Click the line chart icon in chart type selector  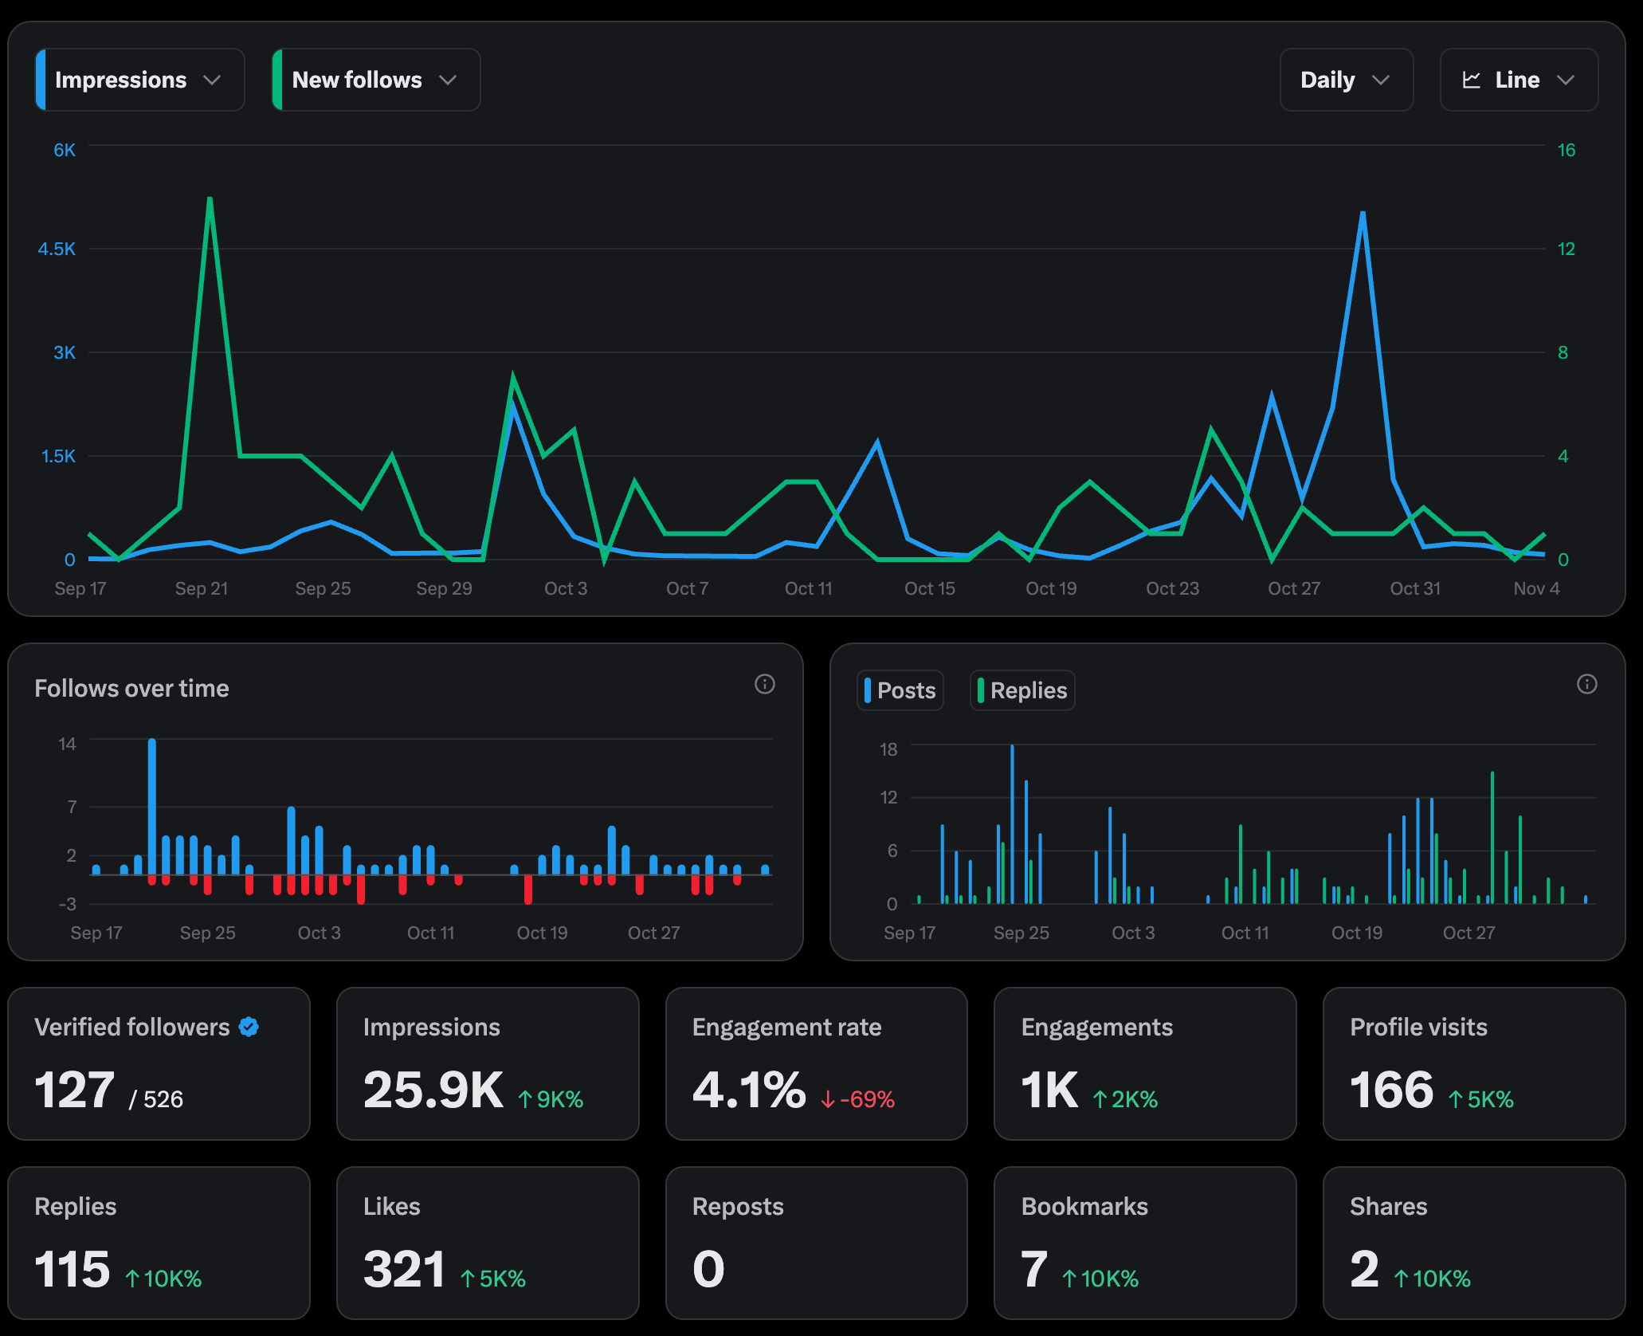(x=1472, y=80)
